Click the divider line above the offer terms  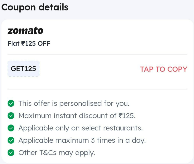tap(97, 89)
